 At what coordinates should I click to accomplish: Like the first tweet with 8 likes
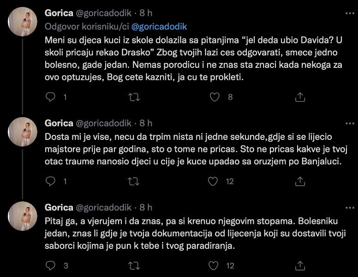coord(214,97)
